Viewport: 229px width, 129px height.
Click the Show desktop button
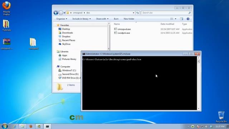coord(228,126)
